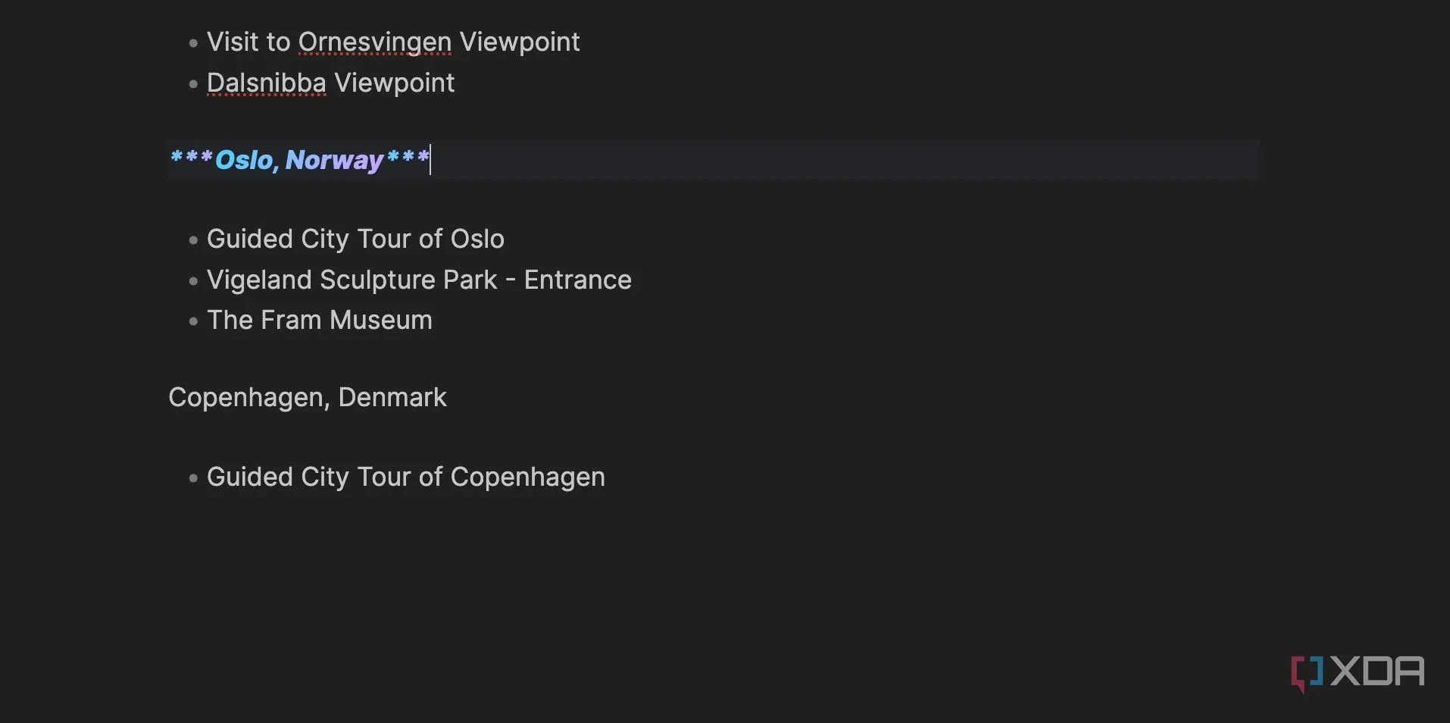Click the empty highlighted area after Oslo, Norway heading
This screenshot has height=723, width=1450.
[x=845, y=159]
